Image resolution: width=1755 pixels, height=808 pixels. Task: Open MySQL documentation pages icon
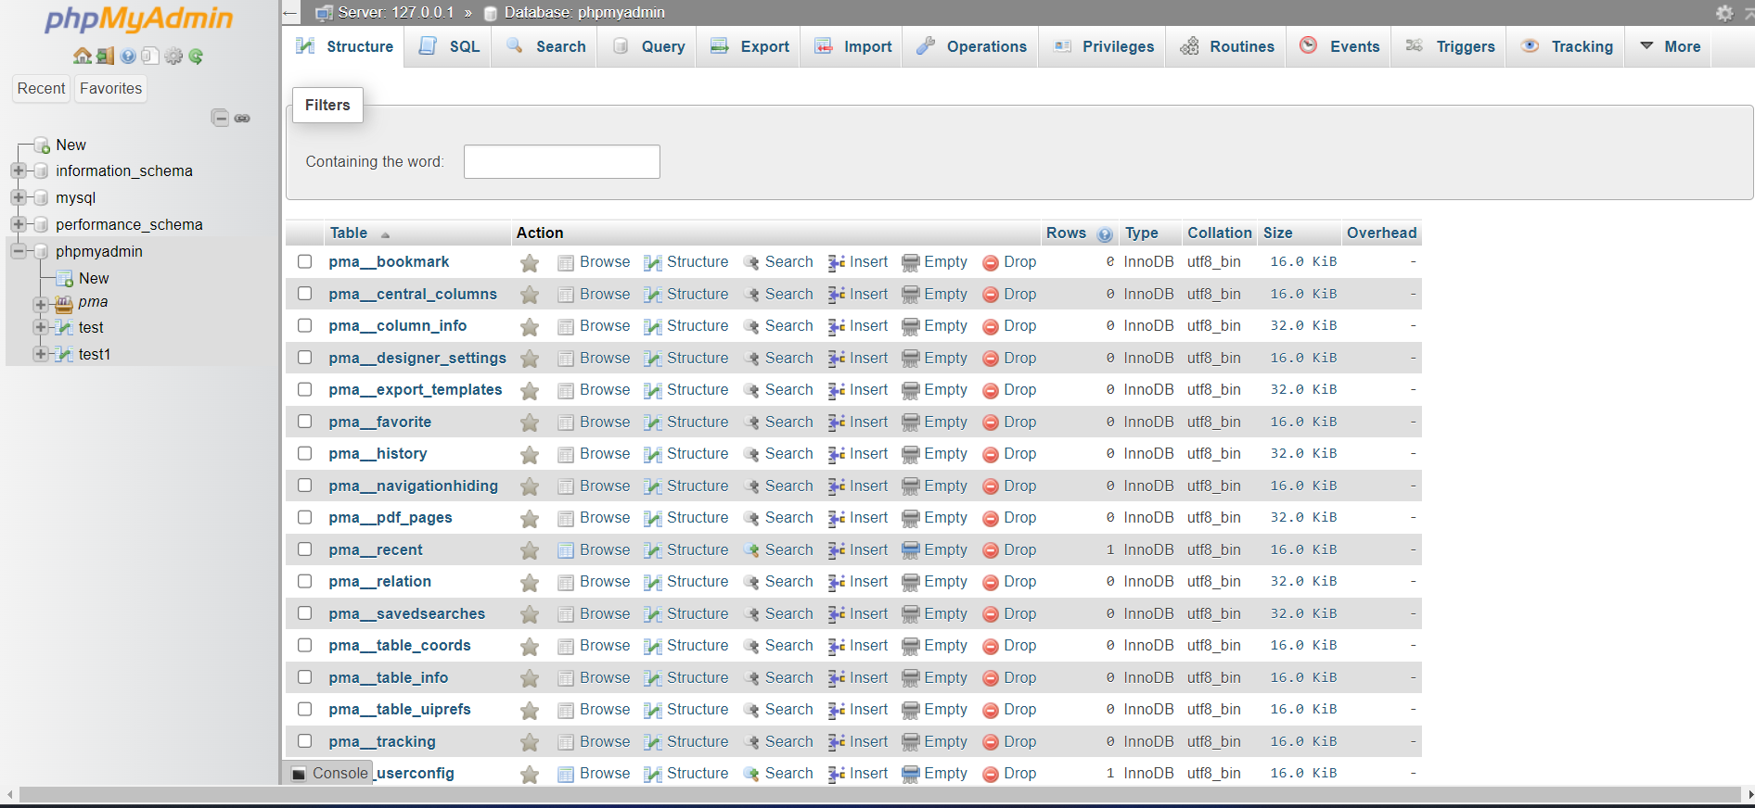[150, 56]
